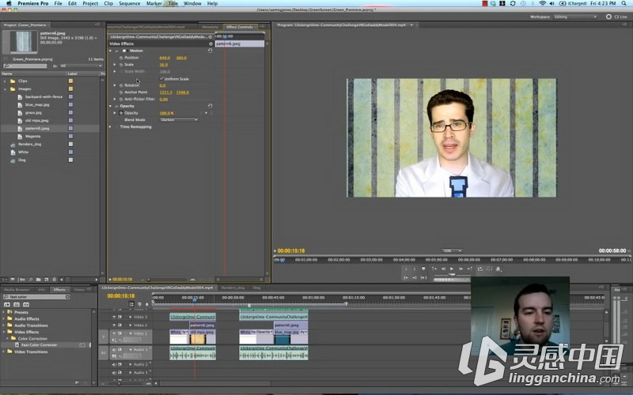Collapse the Motion effect section
The width and height of the screenshot is (633, 395).
[110, 51]
